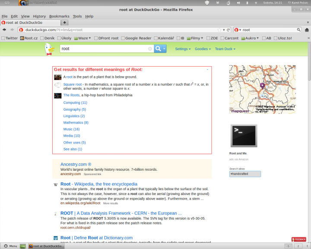
Task: Click More results under the Wikipedia entry
Action: (111, 203)
